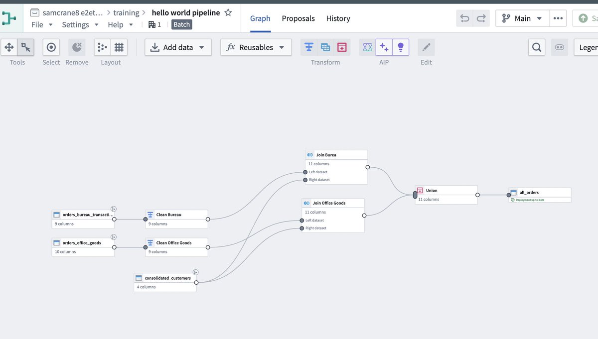Add a join transform from toolbar
Viewport: 598px width, 339px height.
click(x=325, y=47)
